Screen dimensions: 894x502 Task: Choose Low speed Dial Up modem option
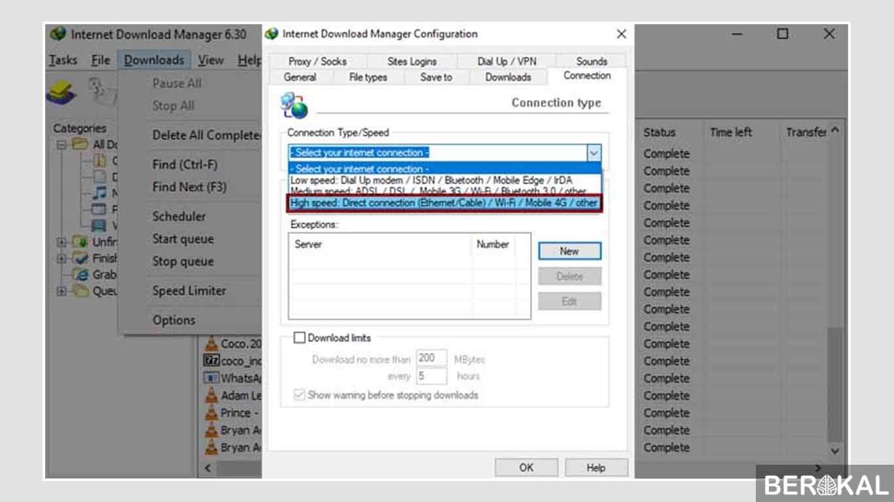[x=444, y=180]
